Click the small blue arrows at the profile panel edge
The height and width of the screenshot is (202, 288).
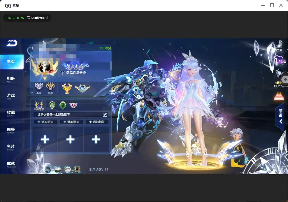coord(109,84)
